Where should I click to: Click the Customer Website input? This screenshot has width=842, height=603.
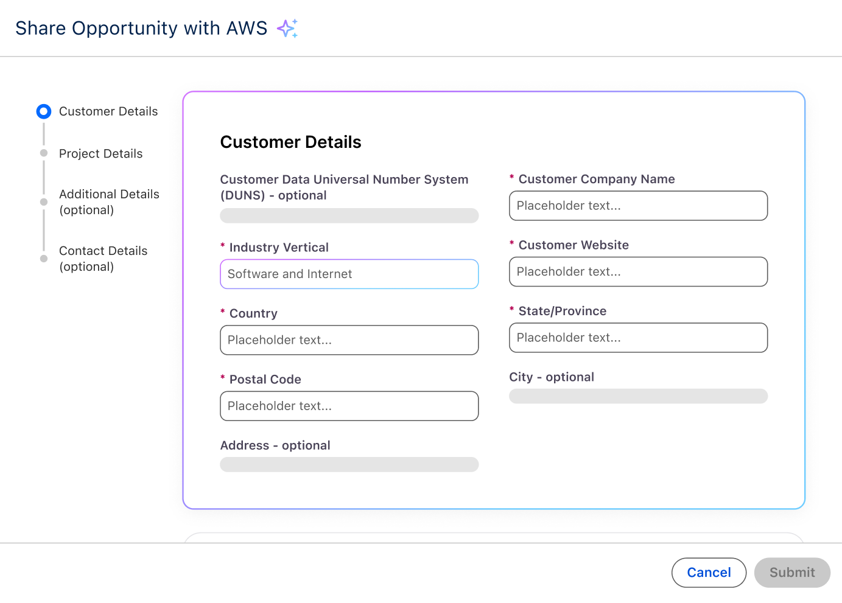coord(638,271)
